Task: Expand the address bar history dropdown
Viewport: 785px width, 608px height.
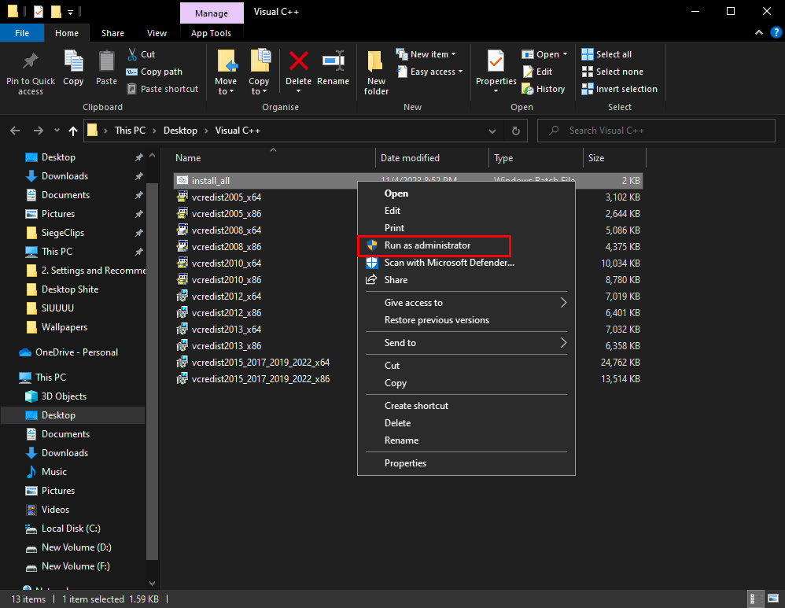Action: [x=492, y=131]
